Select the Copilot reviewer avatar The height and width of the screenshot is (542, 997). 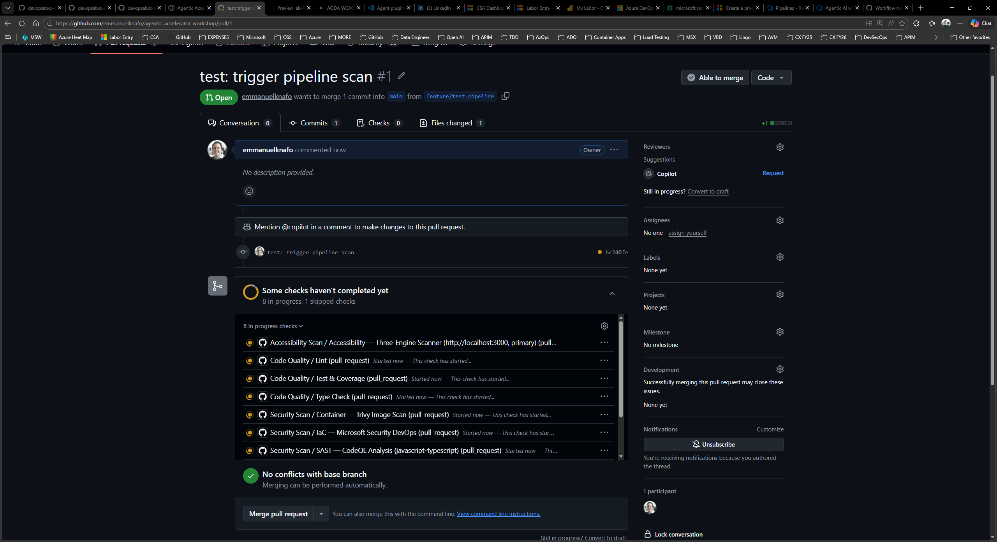[x=648, y=174]
